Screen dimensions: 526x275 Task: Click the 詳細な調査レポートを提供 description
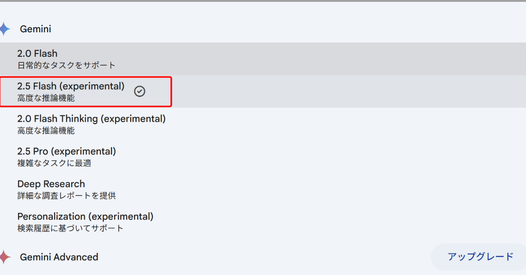point(66,196)
